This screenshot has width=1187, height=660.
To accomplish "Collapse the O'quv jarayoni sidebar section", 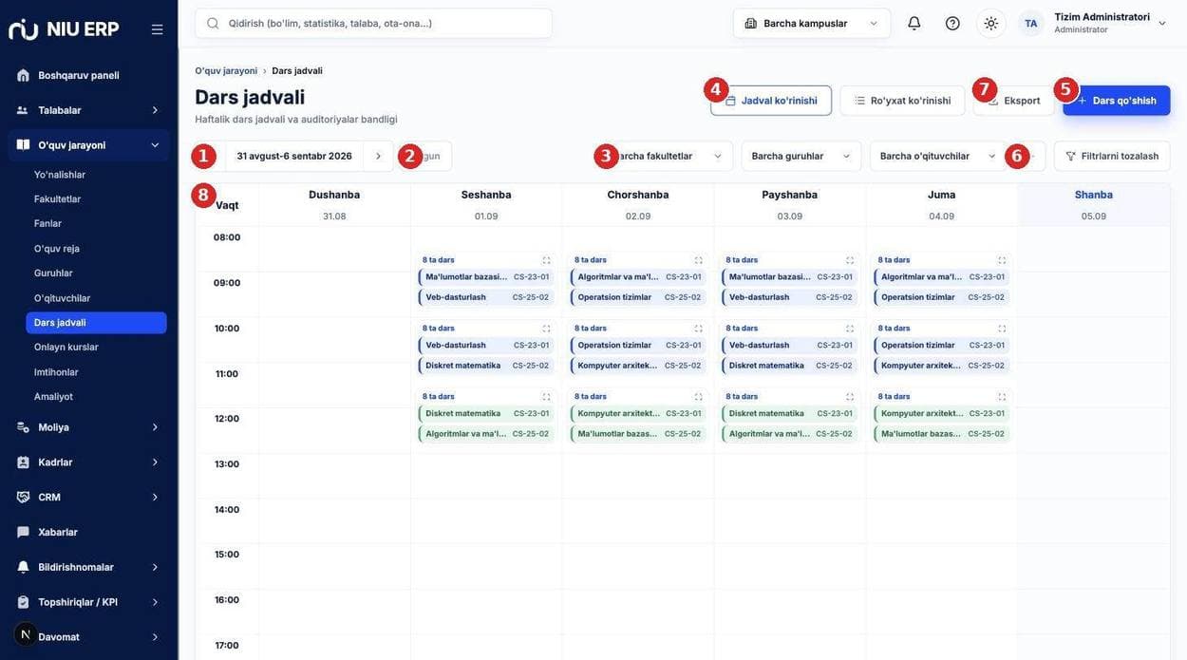I will (88, 145).
